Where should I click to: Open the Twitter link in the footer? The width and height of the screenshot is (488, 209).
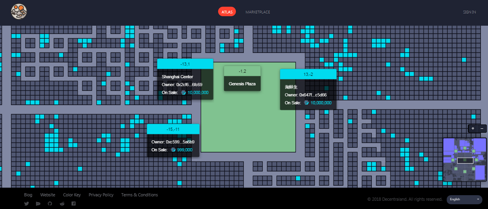coord(26,203)
